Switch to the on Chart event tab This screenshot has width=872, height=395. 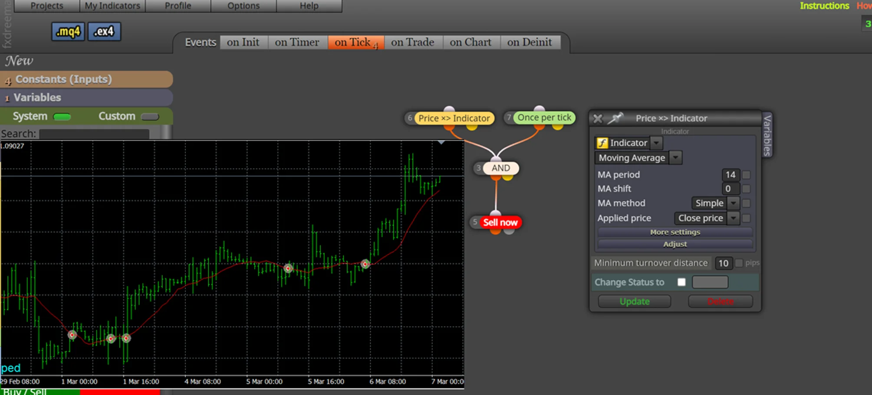[x=471, y=42]
